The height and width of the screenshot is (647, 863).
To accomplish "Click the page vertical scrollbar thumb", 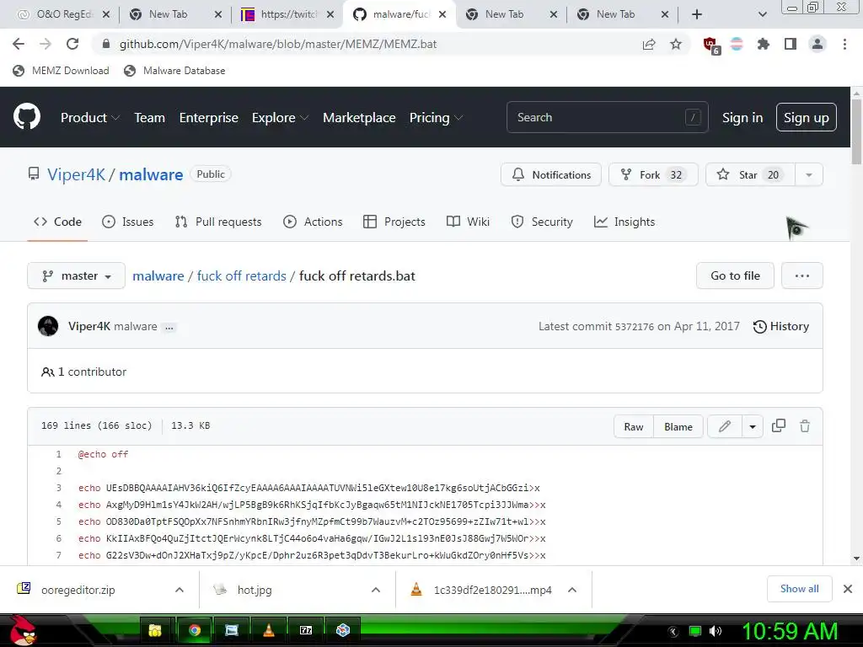I will 856,132.
